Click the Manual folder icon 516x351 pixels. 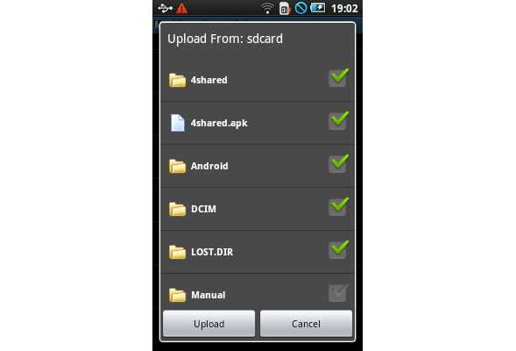177,295
